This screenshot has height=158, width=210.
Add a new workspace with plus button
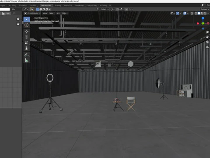pyautogui.click(x=110, y=5)
